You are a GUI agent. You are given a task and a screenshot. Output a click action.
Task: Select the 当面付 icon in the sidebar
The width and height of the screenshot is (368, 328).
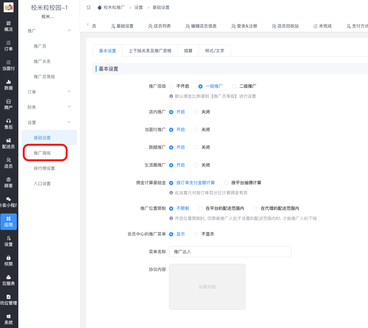(9, 65)
